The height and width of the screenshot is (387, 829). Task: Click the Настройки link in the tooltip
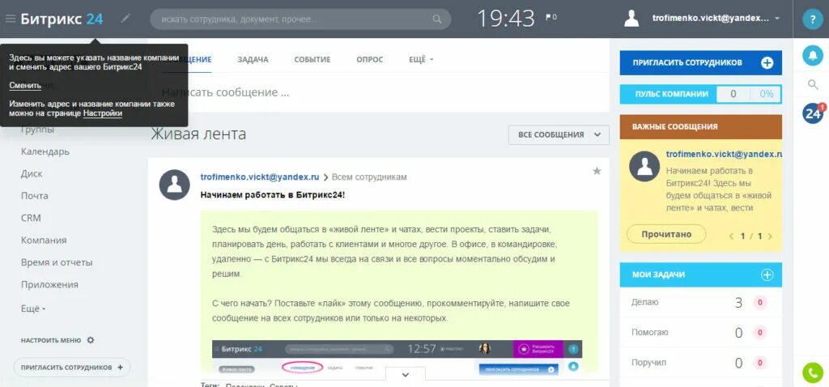pyautogui.click(x=103, y=113)
